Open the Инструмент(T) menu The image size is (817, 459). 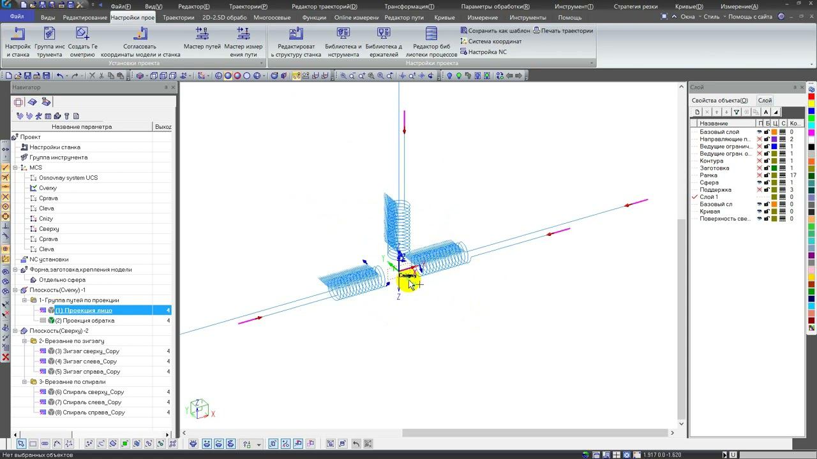coord(574,6)
